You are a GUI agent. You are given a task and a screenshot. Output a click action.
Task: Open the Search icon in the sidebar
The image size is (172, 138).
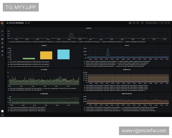[x=2, y=31]
